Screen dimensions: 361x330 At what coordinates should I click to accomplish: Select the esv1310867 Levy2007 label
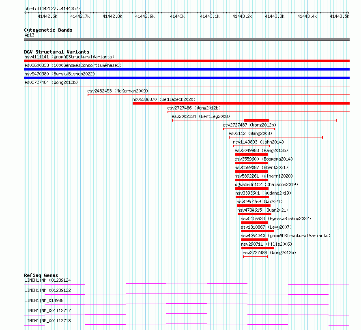click(x=266, y=227)
